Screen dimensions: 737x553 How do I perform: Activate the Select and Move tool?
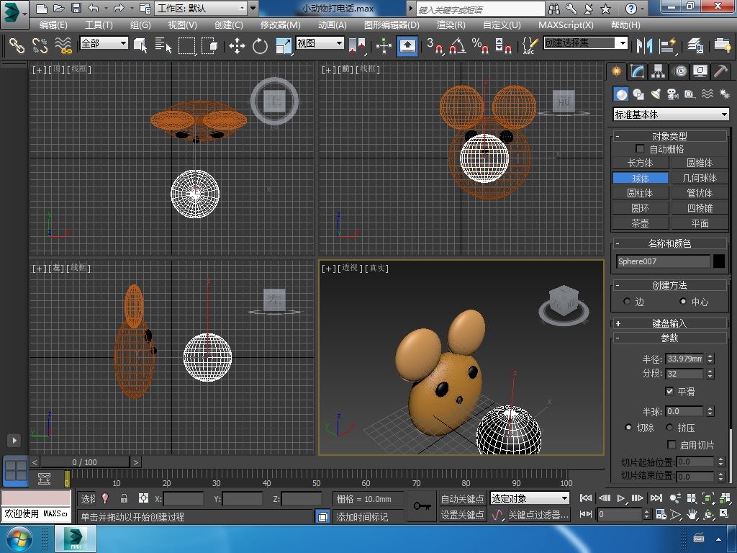(x=237, y=45)
